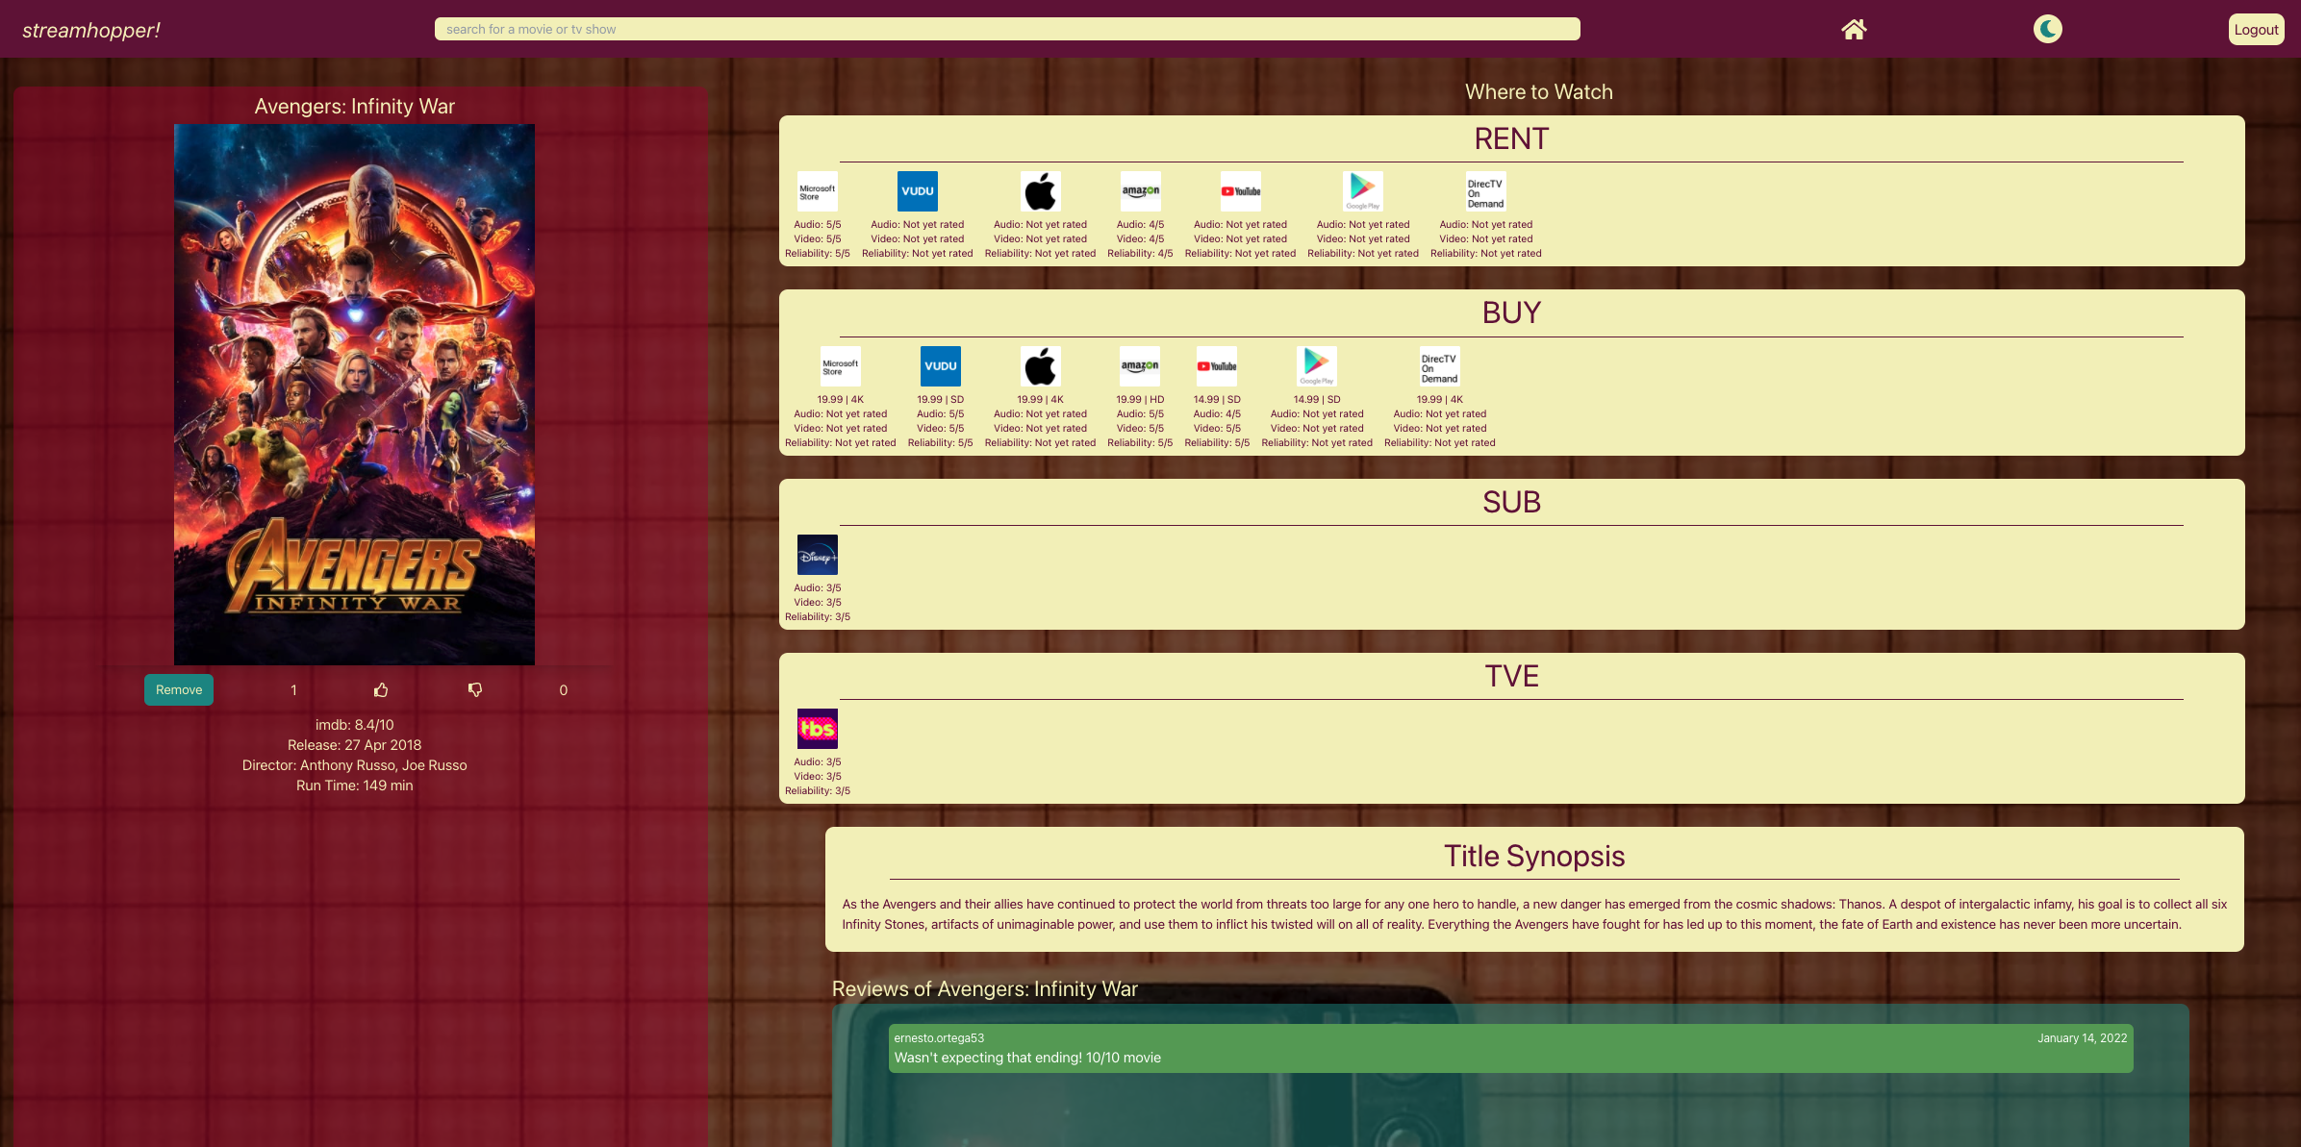
Task: Click 14.99 | SD YouTube buy price
Action: click(1217, 399)
